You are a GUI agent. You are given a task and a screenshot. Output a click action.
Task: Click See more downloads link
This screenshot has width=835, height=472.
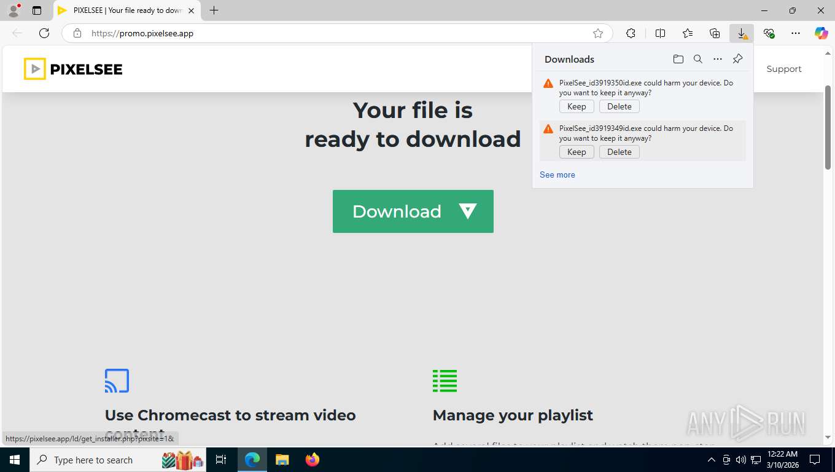point(557,175)
